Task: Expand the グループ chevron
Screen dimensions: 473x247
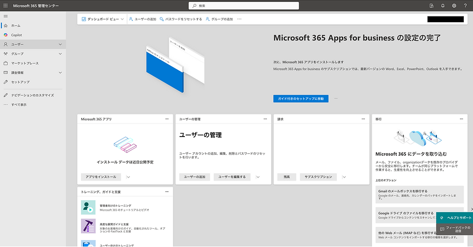Action: coord(60,54)
